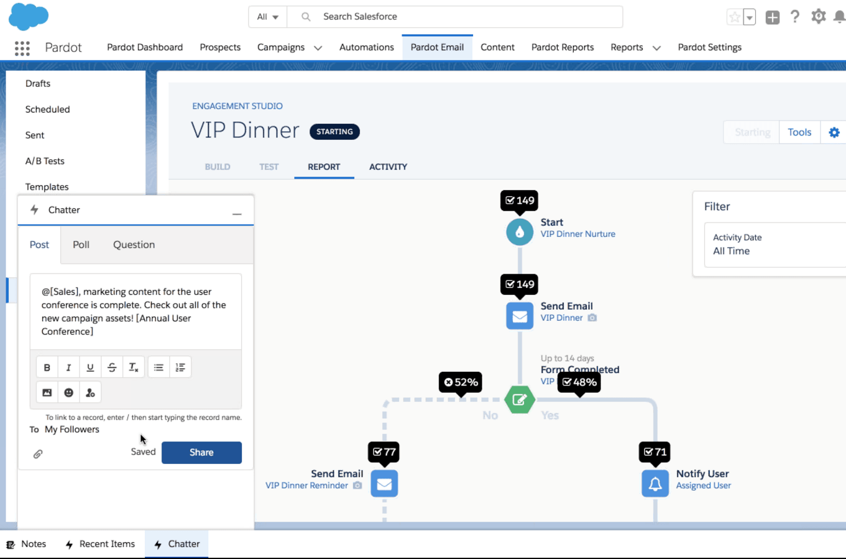Open the engagement program gear settings
The image size is (846, 559).
(834, 132)
